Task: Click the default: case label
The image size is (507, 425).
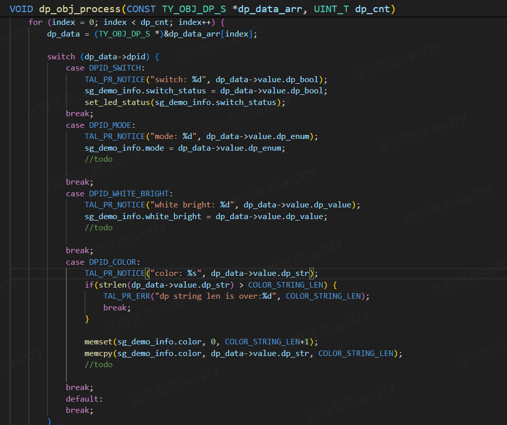Action: pyautogui.click(x=84, y=399)
